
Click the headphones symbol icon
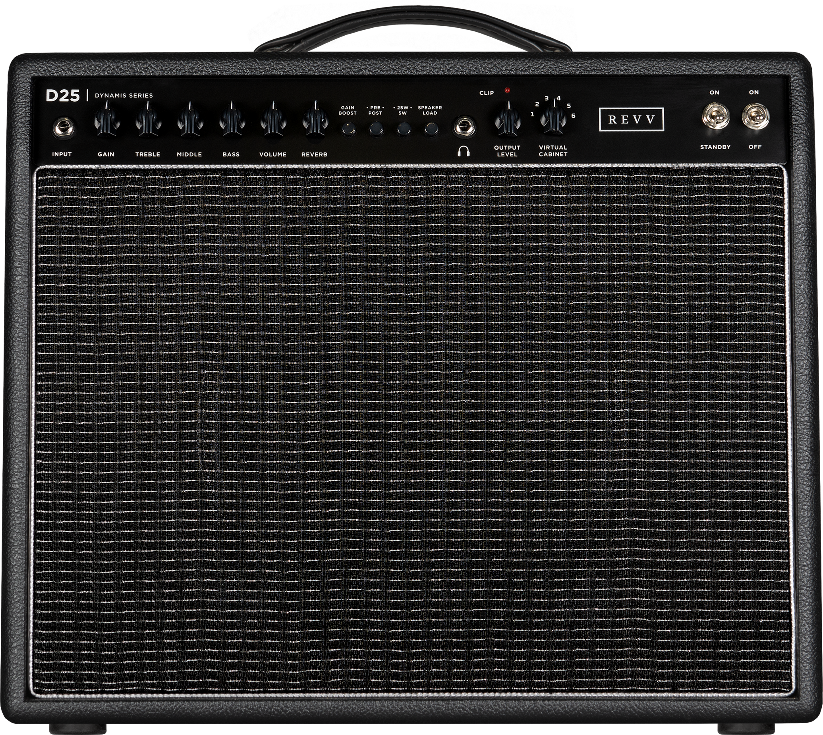pos(464,151)
